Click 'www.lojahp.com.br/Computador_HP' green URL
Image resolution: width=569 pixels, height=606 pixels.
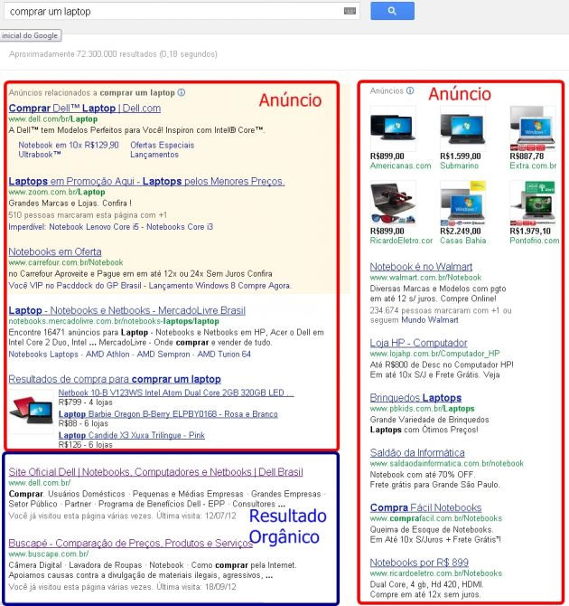434,354
